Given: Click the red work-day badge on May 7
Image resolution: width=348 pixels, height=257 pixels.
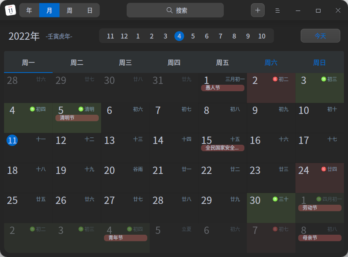Looking at the screenshot, I should click(x=275, y=229).
